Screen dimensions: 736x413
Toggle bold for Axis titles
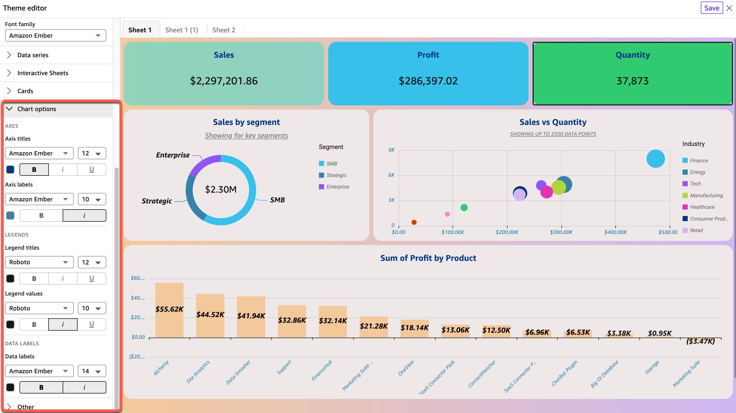click(x=34, y=170)
